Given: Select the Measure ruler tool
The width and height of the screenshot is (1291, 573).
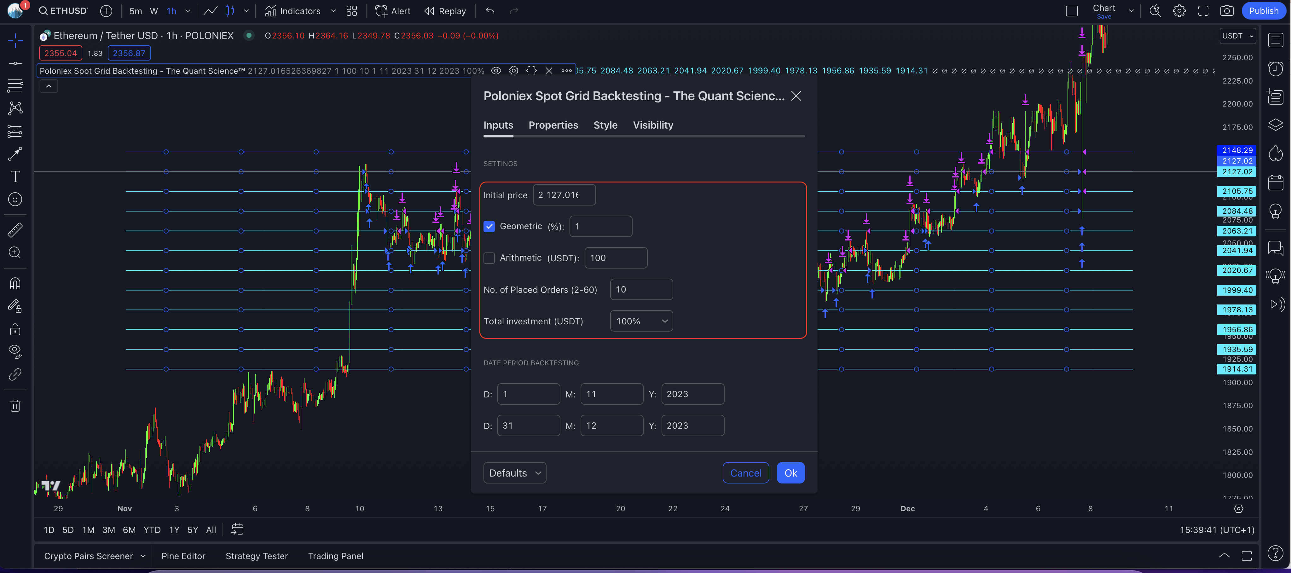Looking at the screenshot, I should click(x=15, y=230).
